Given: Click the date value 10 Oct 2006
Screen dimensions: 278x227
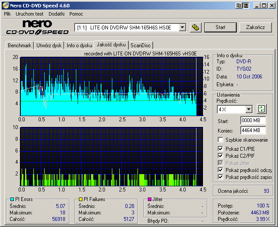Looking at the screenshot, I should click(249, 77).
